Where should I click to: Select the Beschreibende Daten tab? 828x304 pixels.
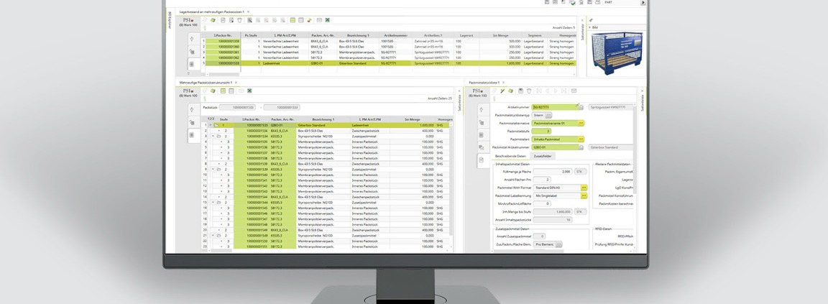pos(512,155)
